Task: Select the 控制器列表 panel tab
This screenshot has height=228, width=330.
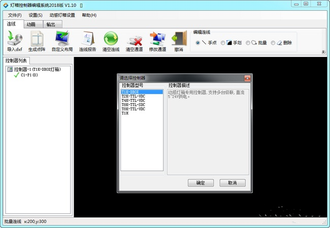Action: pyautogui.click(x=16, y=61)
